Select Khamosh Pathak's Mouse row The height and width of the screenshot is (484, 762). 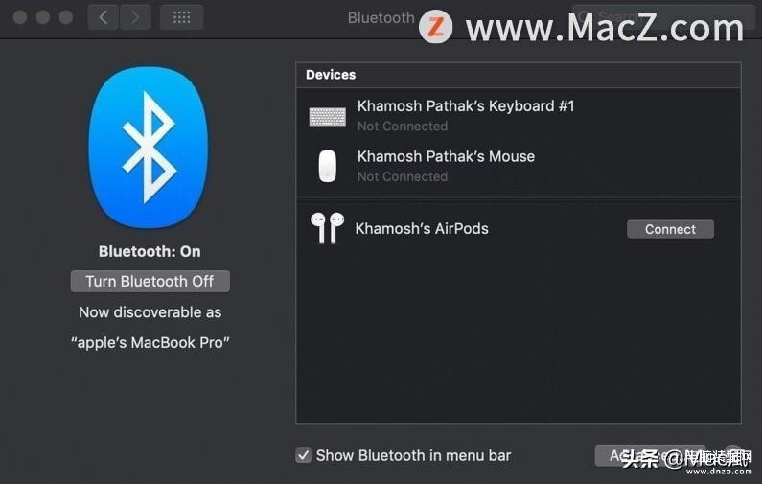click(518, 166)
